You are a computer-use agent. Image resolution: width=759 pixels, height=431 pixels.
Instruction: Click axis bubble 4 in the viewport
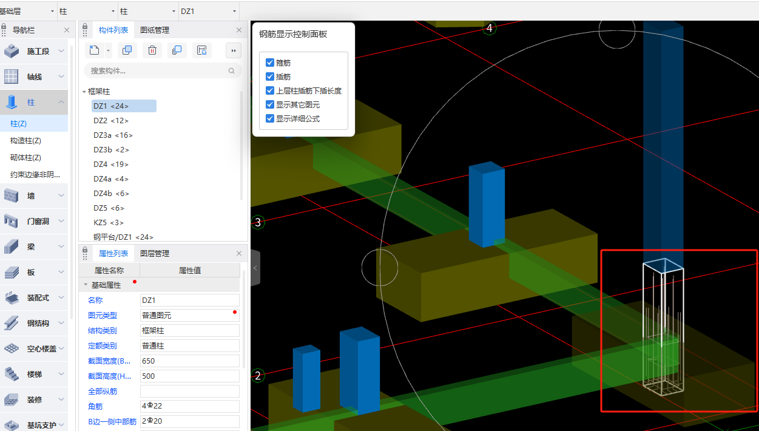click(x=490, y=28)
